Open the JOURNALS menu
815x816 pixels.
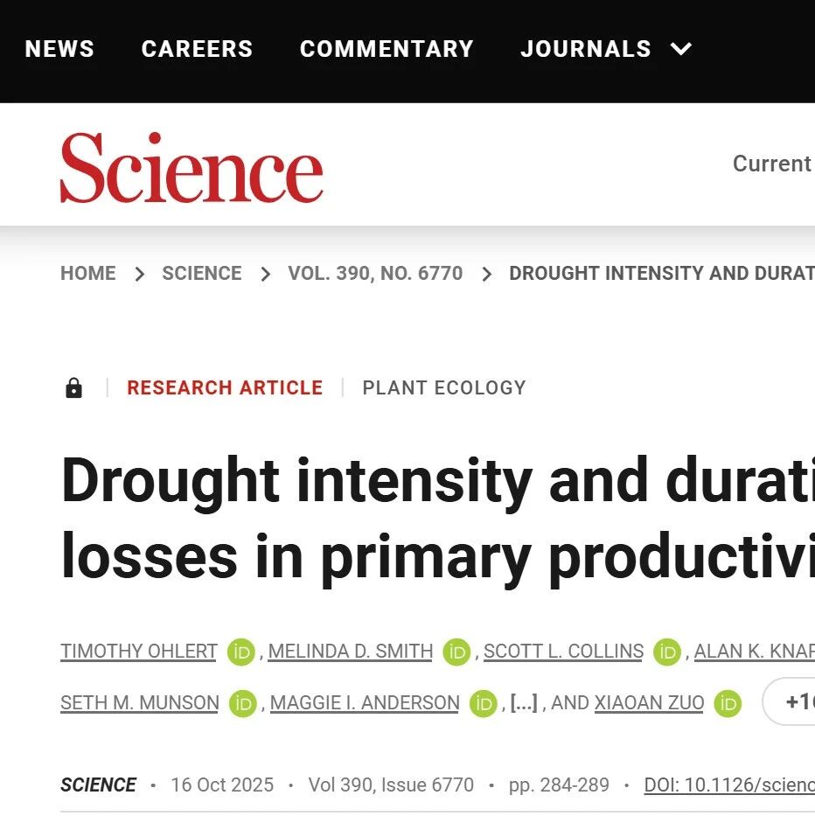(x=586, y=49)
